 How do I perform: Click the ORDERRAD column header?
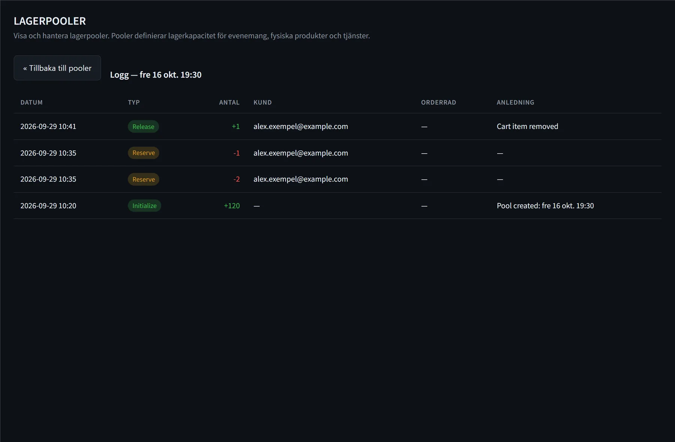tap(438, 102)
